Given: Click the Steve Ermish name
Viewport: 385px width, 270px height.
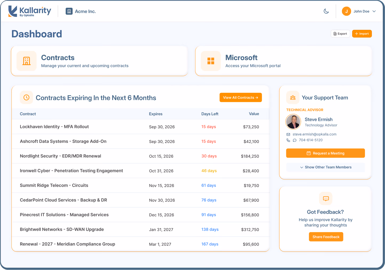Looking at the screenshot, I should pyautogui.click(x=319, y=120).
